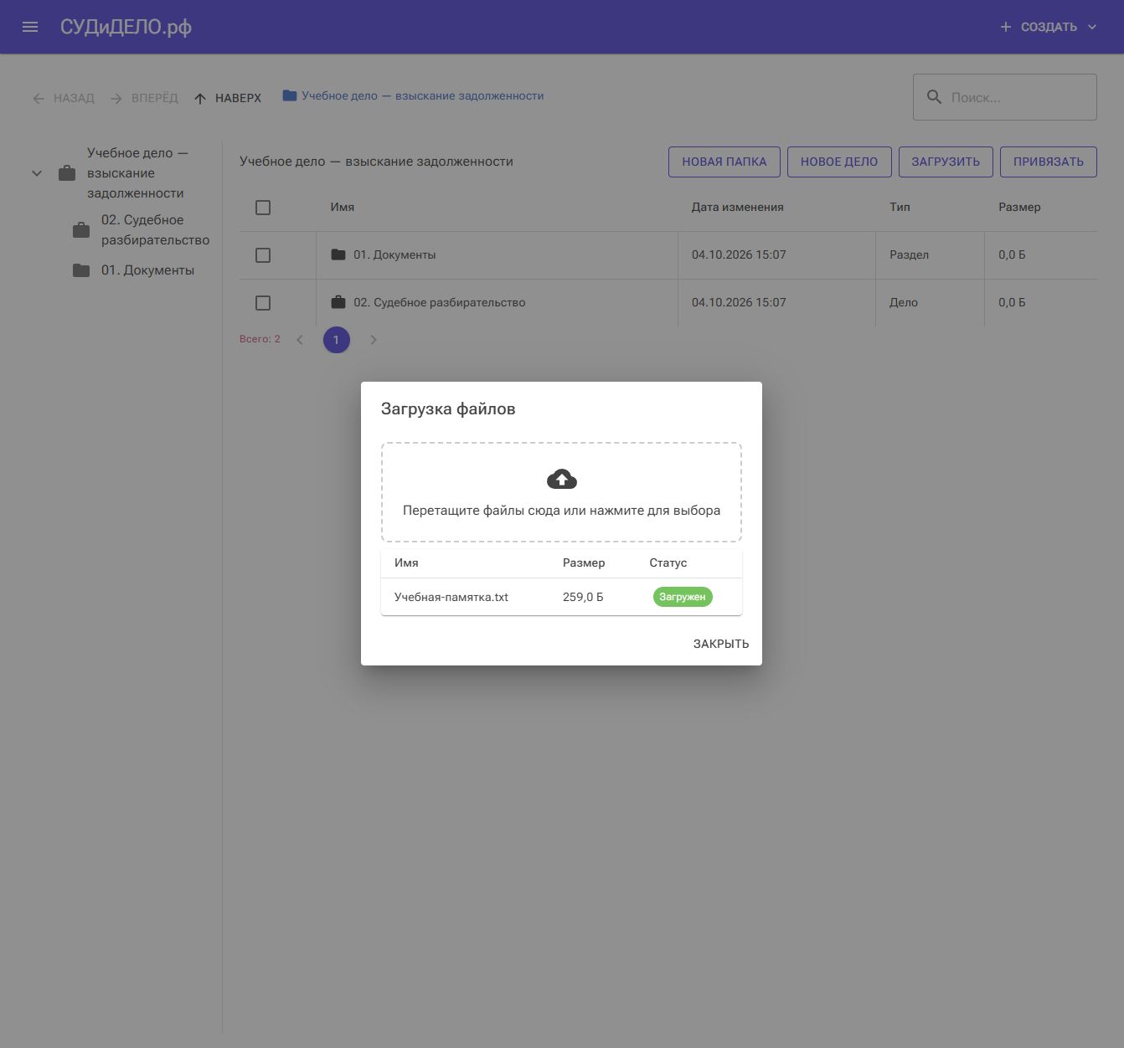Go forward with the ВПЕРЁД arrow
1124x1048 pixels.
(x=116, y=99)
